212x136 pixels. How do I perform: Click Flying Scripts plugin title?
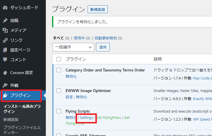point(78,111)
